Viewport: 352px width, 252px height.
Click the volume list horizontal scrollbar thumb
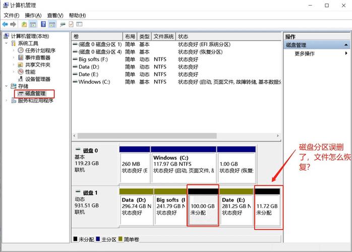tap(147, 136)
